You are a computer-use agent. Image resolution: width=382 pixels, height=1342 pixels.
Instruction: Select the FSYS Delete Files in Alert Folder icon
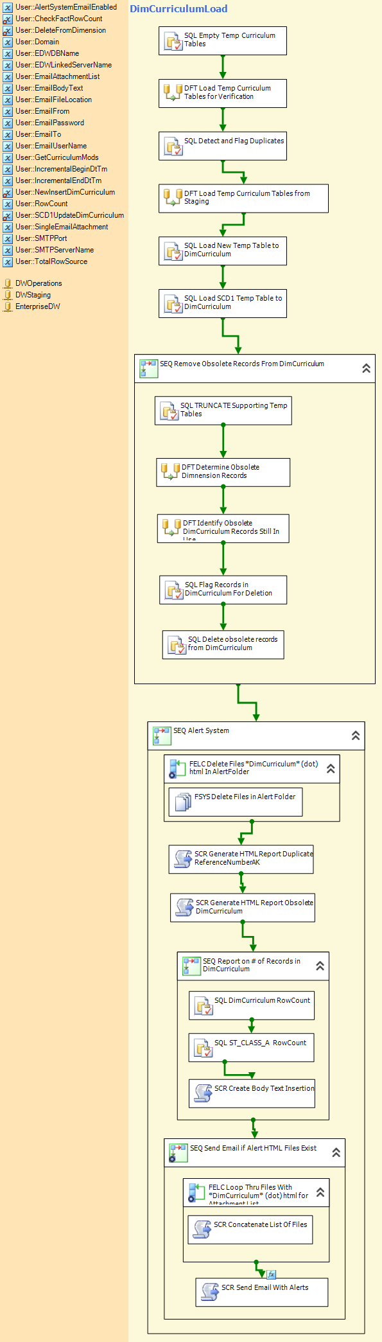(184, 802)
